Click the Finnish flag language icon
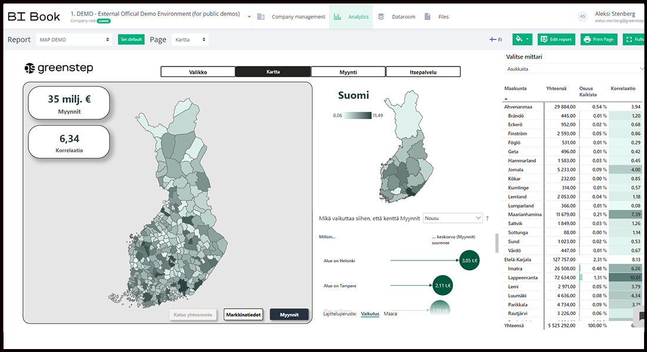 [x=493, y=40]
